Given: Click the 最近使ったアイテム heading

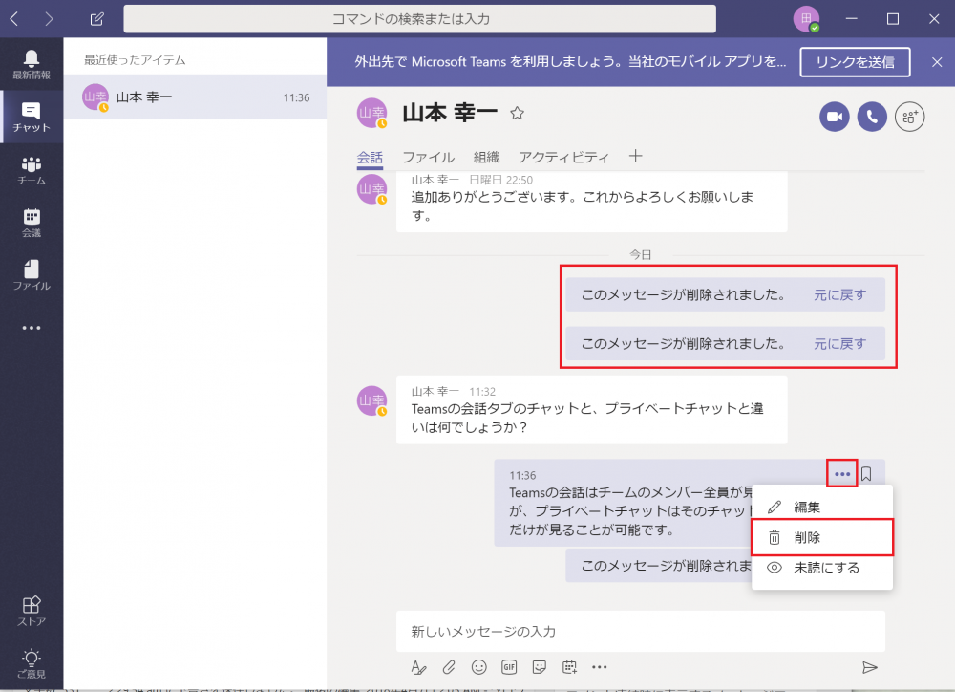Looking at the screenshot, I should [x=135, y=60].
